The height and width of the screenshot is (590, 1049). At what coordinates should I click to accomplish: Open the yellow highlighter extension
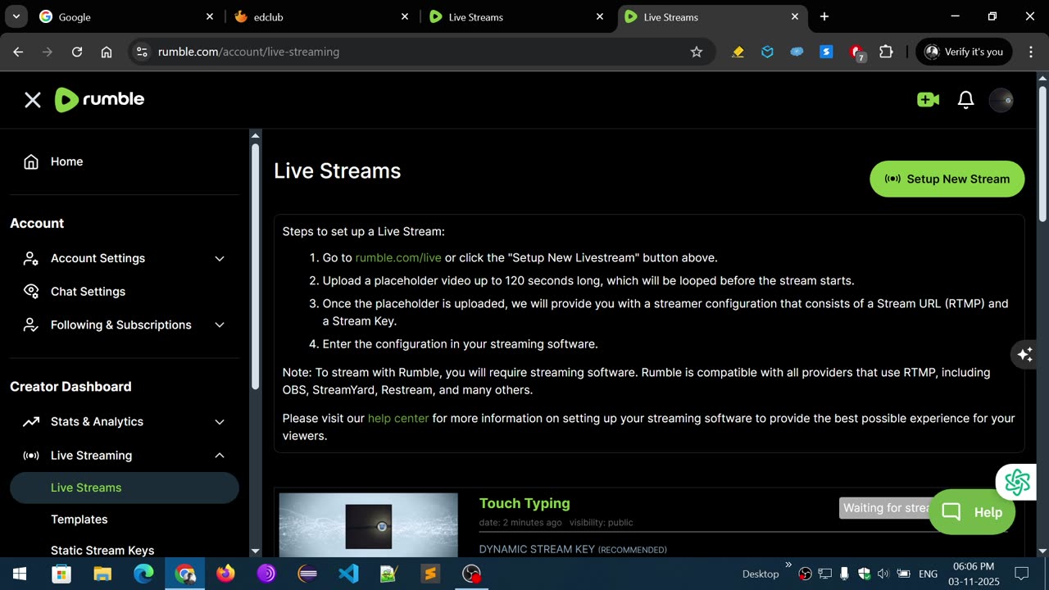pyautogui.click(x=738, y=52)
